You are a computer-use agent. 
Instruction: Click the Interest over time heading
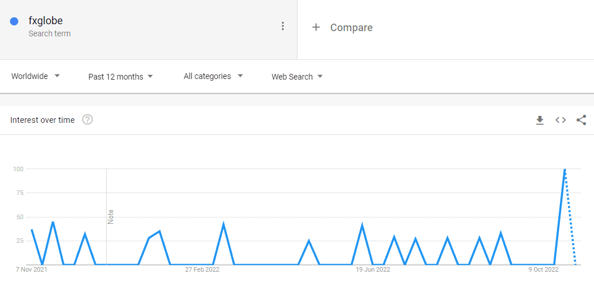[43, 120]
